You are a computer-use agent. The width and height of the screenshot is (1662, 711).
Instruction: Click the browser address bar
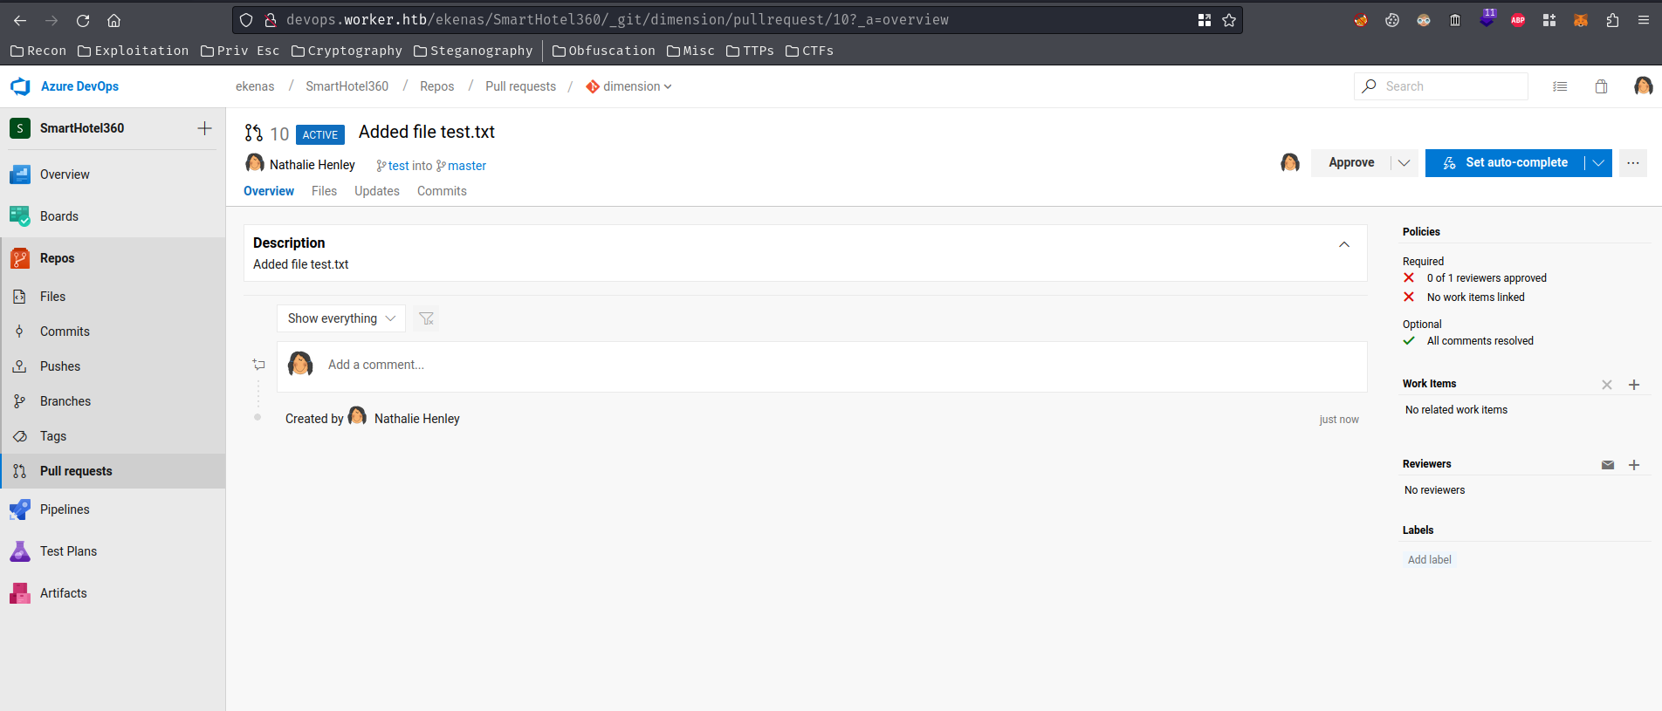click(738, 20)
